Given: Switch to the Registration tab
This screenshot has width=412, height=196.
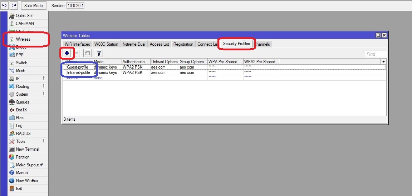Looking at the screenshot, I should pos(183,44).
